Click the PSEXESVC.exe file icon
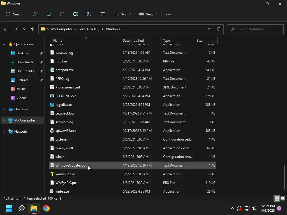Viewport: 287px width, 215px height. tap(52, 96)
